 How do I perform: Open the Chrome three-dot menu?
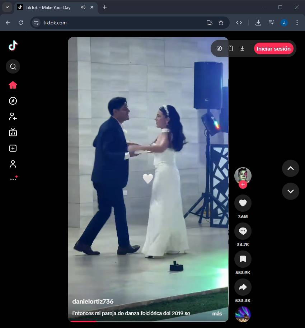(x=297, y=23)
